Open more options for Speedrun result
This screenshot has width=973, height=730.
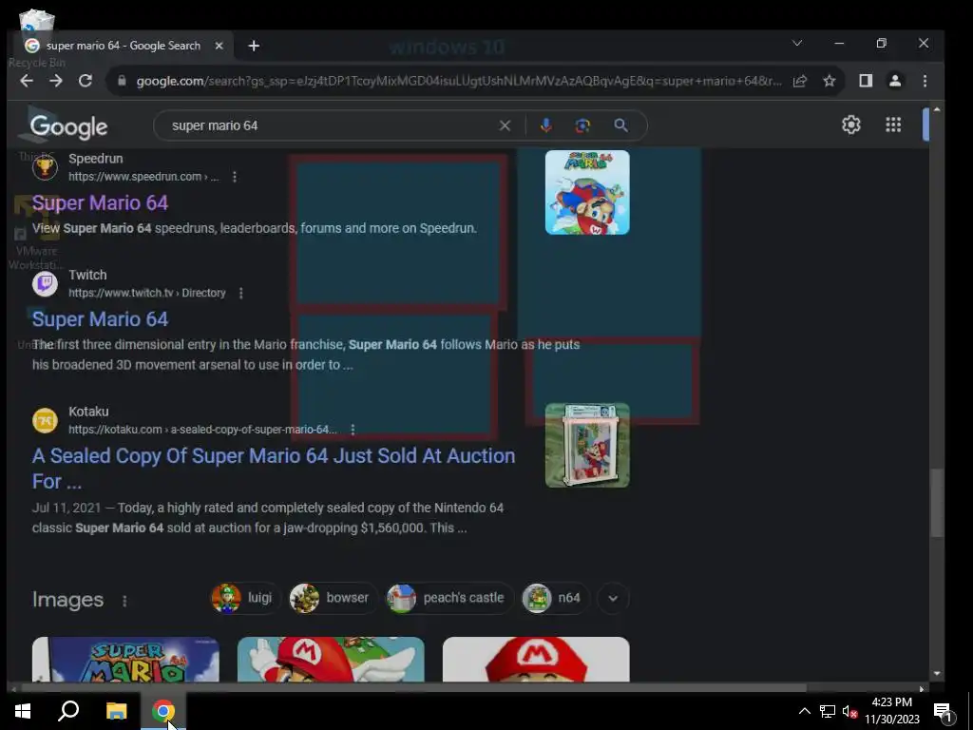[235, 177]
